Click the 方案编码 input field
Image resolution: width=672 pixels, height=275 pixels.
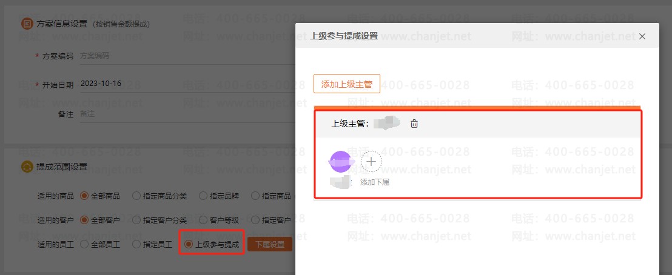pos(182,56)
